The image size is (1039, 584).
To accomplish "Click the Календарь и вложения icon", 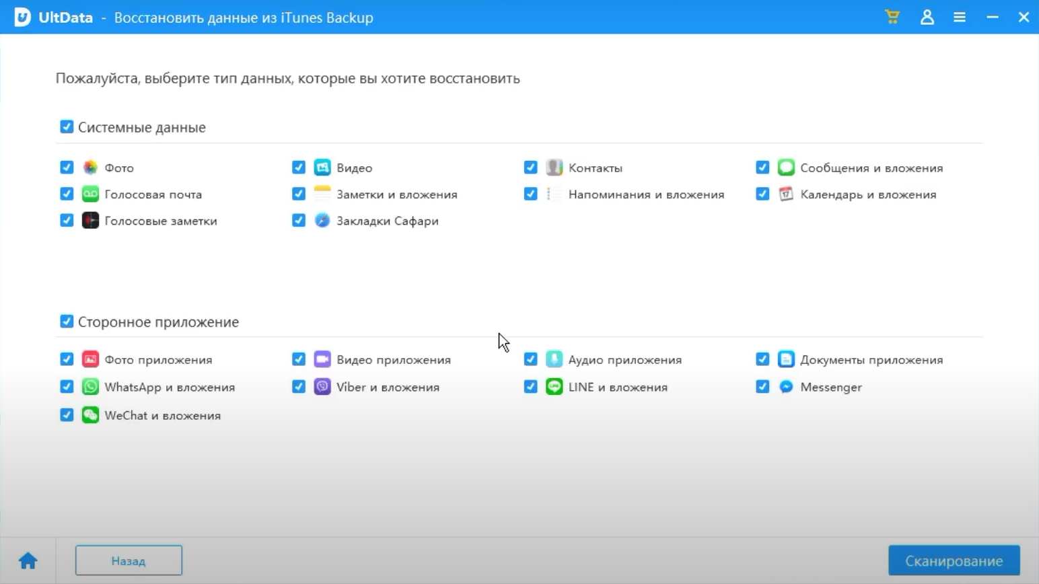I will point(786,194).
